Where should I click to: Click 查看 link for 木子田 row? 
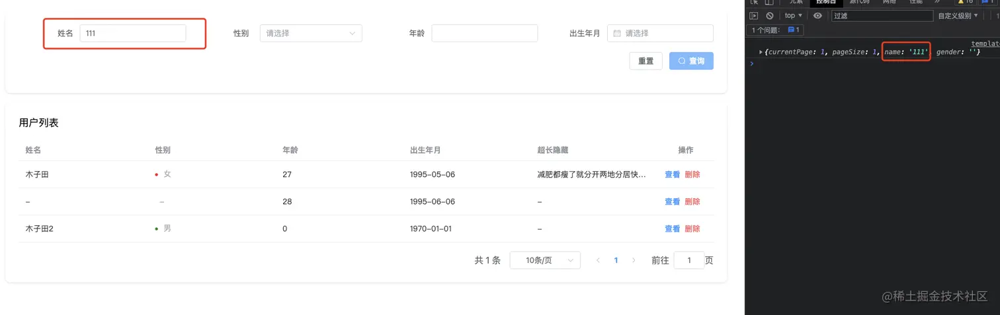coord(672,174)
